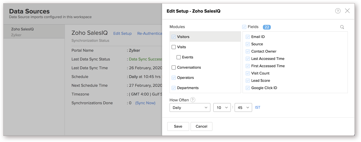361x142 pixels.
Task: Click the Next Schedule Time label
Action: pos(90,86)
